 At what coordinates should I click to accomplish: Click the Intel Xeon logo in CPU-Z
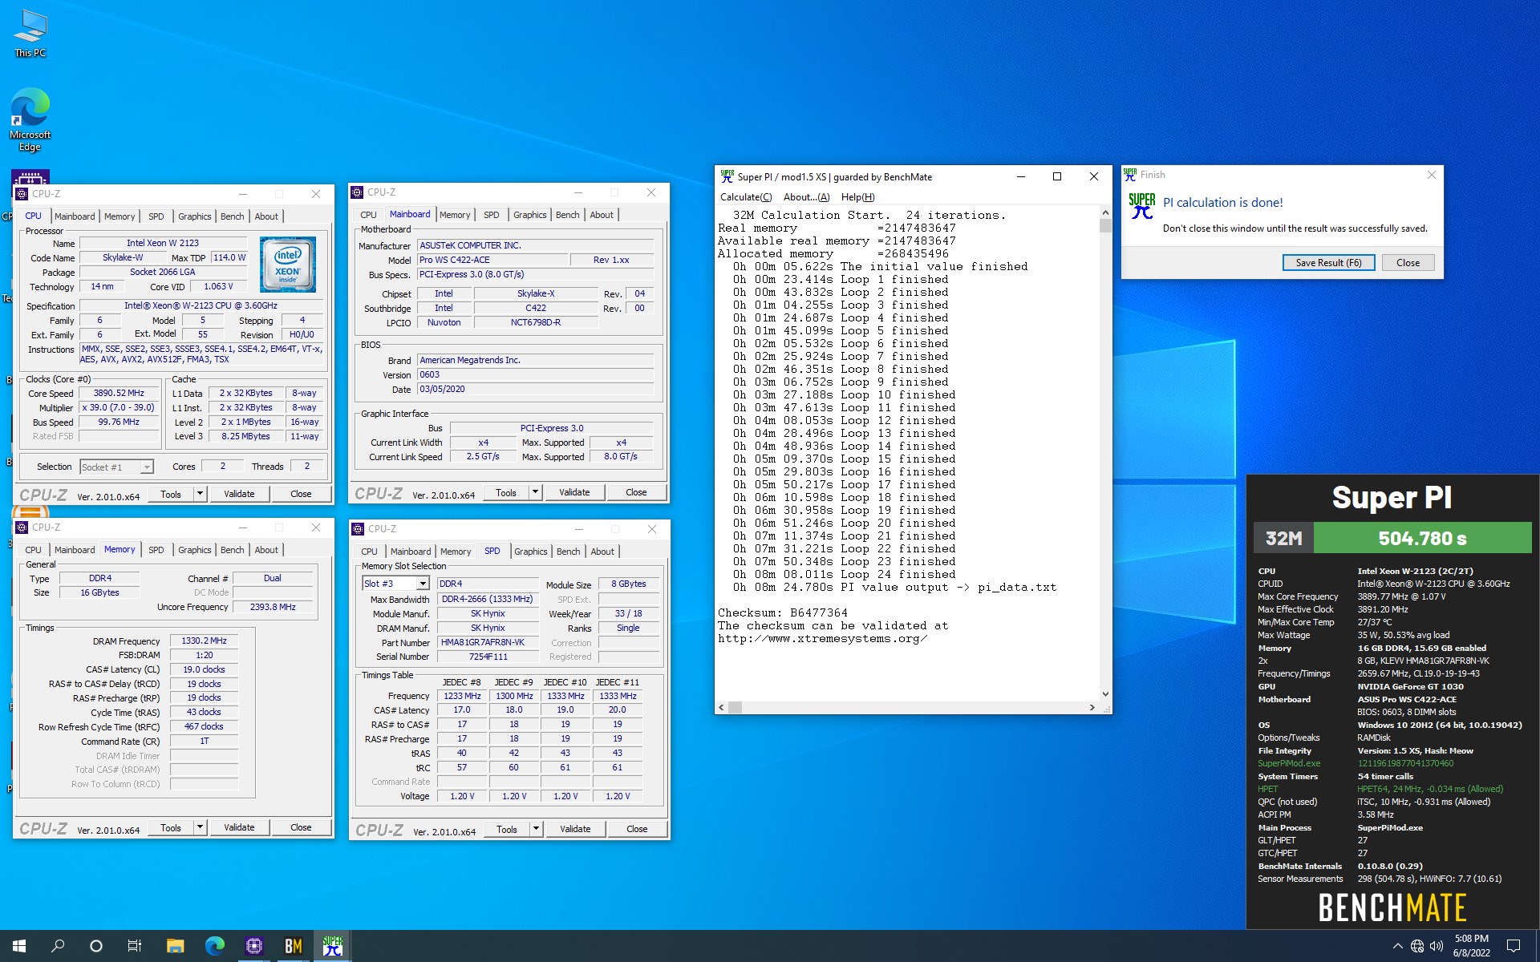click(288, 265)
